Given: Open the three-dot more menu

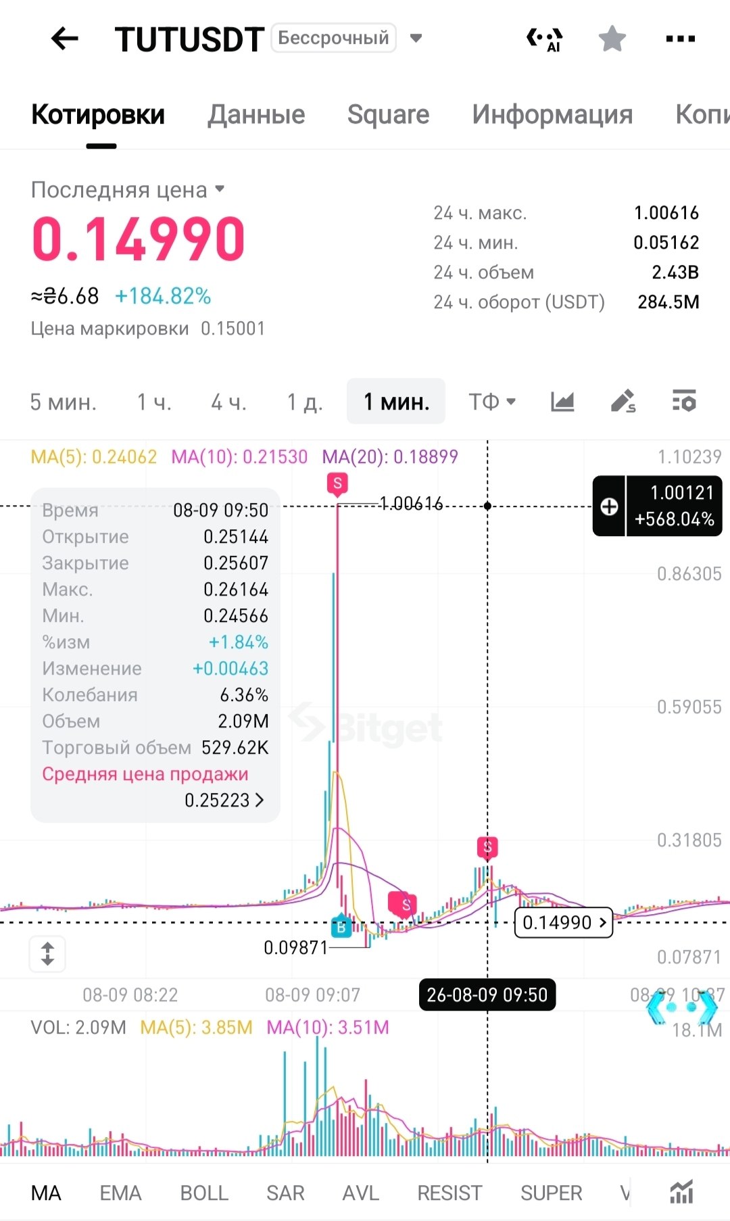Looking at the screenshot, I should pos(680,39).
